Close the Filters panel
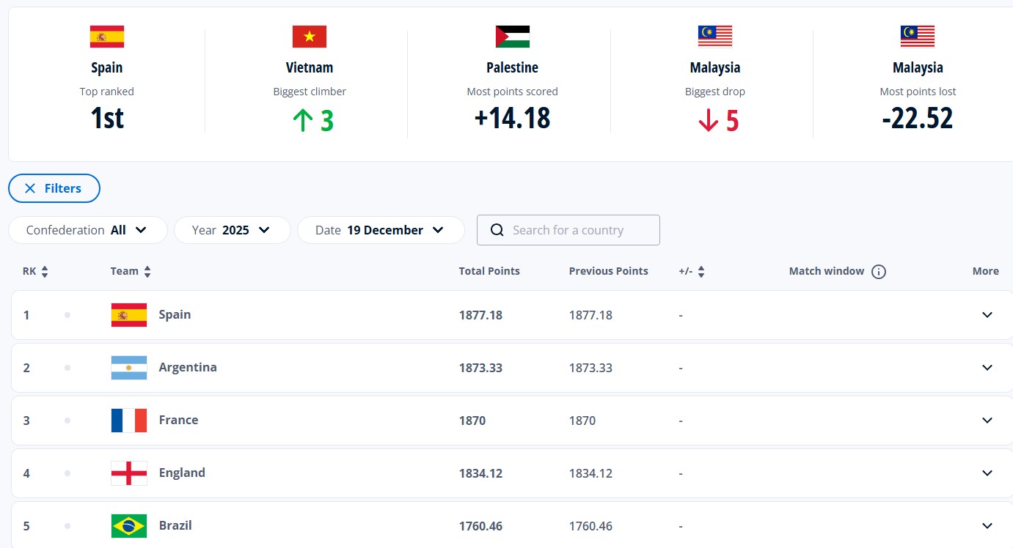Image resolution: width=1013 pixels, height=548 pixels. tap(54, 188)
